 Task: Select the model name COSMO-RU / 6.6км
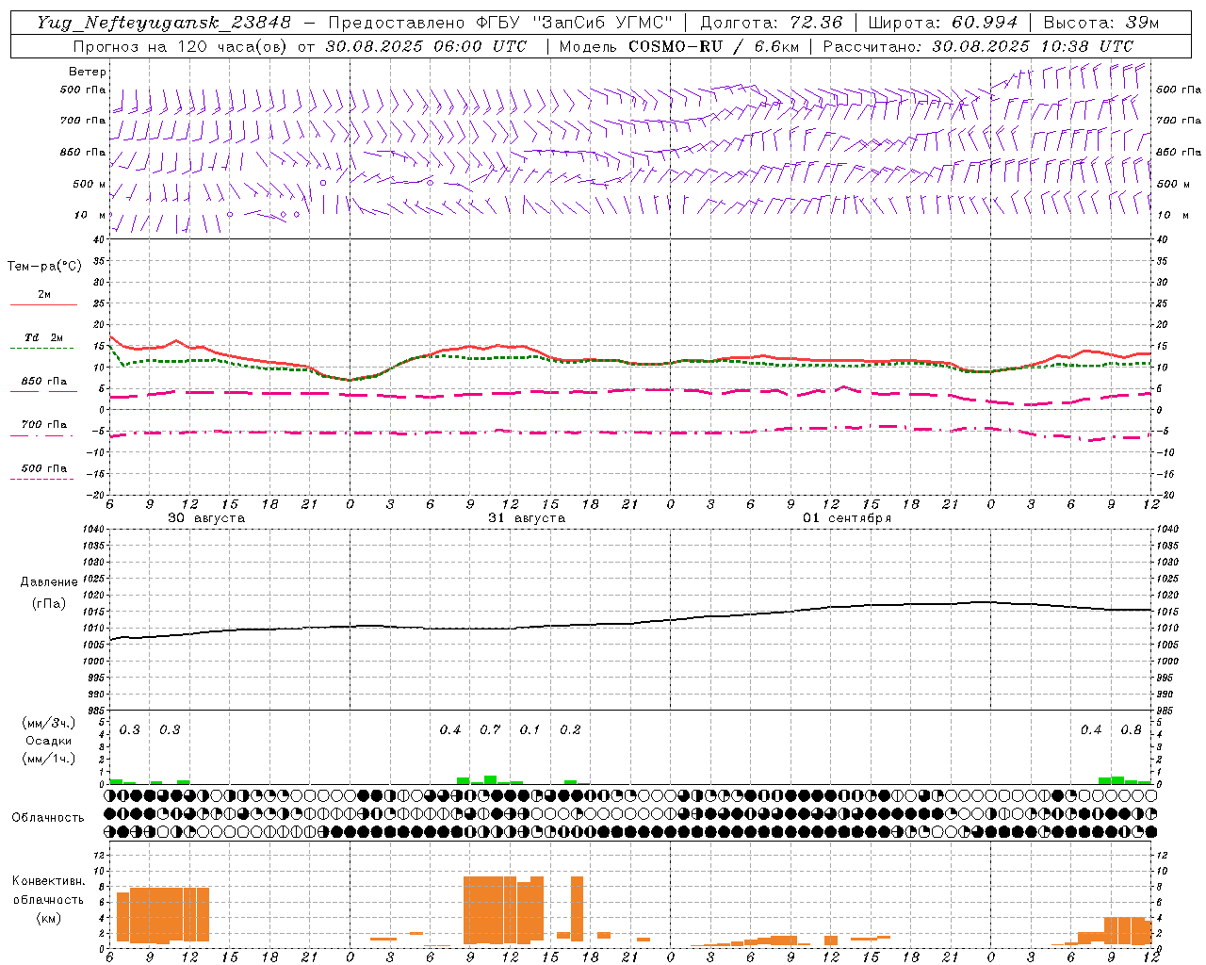pos(712,46)
